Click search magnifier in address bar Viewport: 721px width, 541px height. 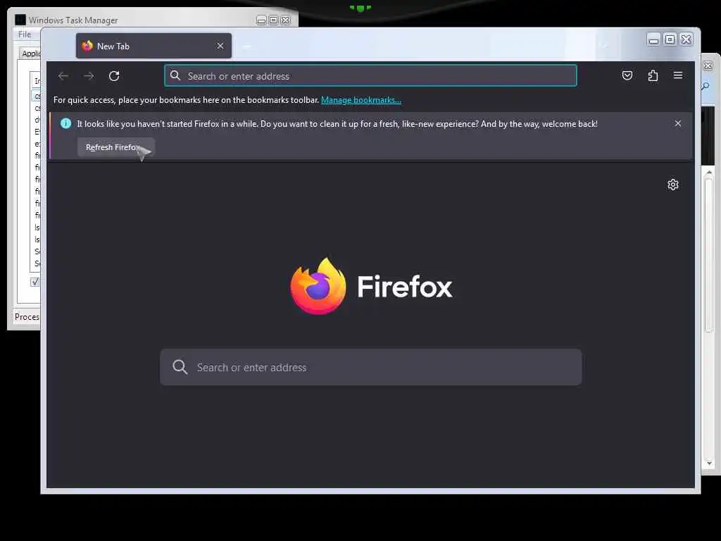coord(175,75)
